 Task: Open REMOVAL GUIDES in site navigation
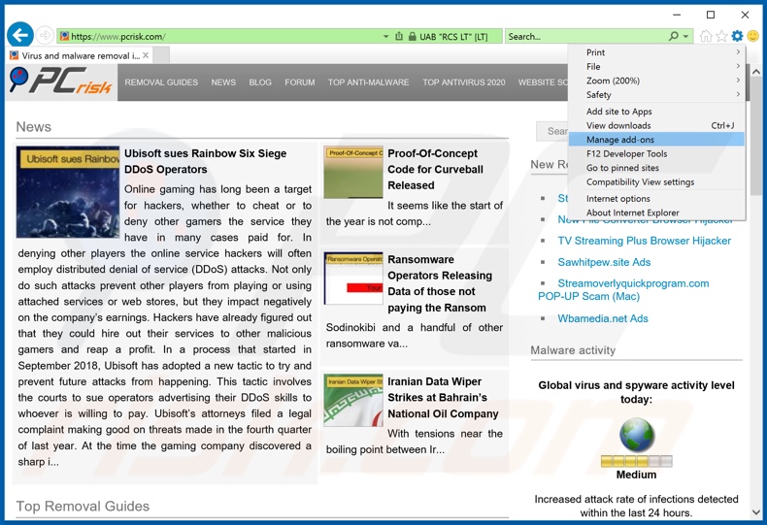click(161, 82)
